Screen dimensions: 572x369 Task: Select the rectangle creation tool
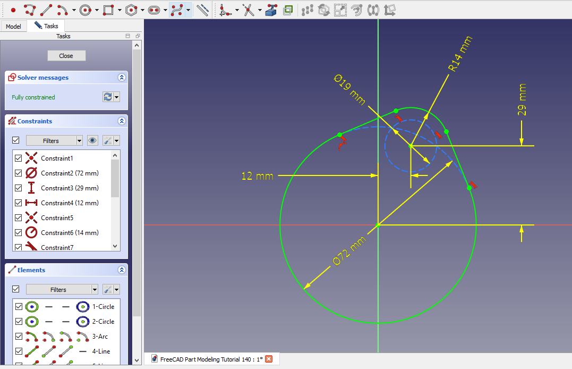[x=108, y=10]
